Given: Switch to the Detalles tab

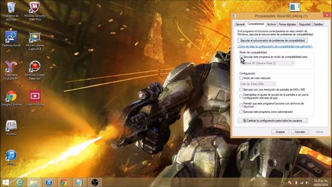Looking at the screenshot, I should (x=318, y=24).
